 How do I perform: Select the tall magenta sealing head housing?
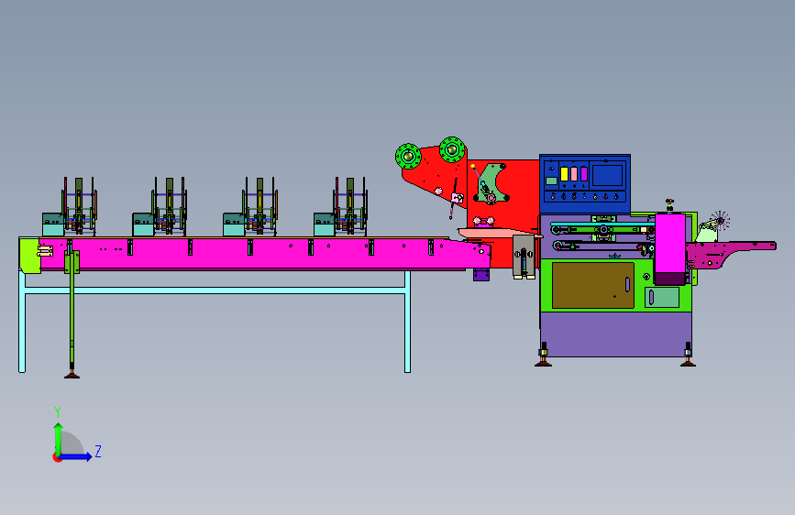[x=669, y=249]
